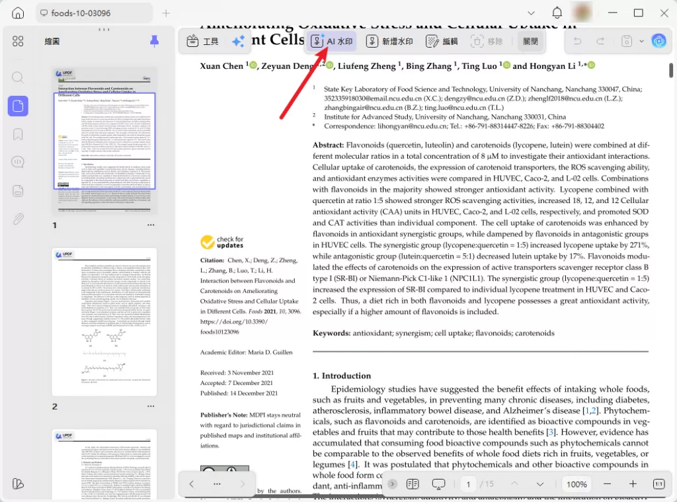Open the more options for page 2
The image size is (677, 502).
point(151,407)
